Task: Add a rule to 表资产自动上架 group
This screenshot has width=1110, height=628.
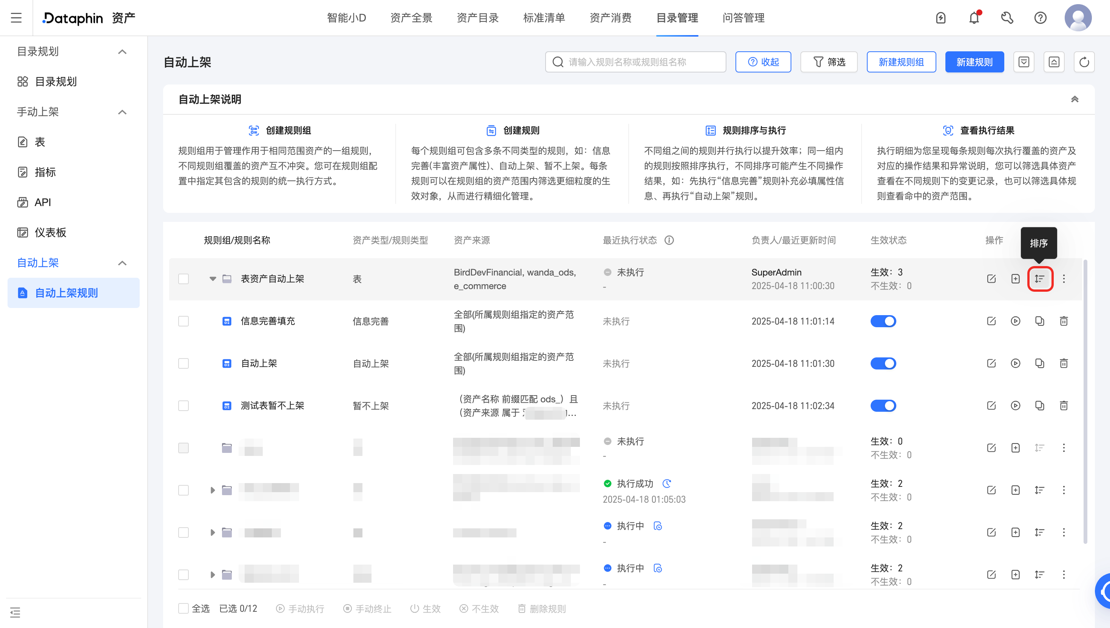Action: [x=1016, y=279]
